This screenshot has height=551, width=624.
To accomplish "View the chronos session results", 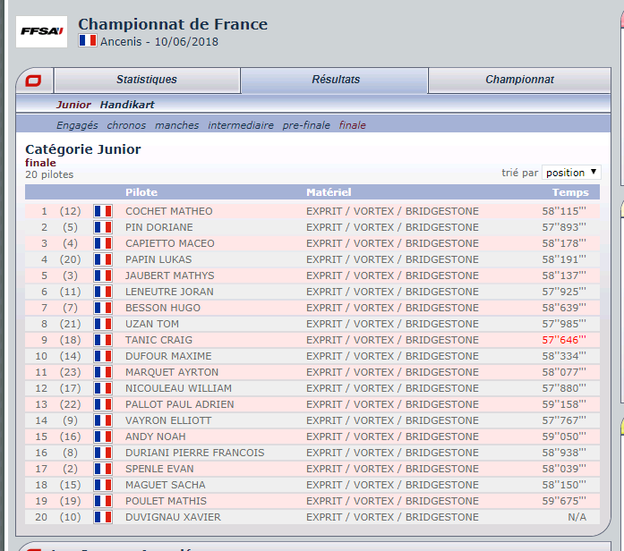I will [126, 125].
